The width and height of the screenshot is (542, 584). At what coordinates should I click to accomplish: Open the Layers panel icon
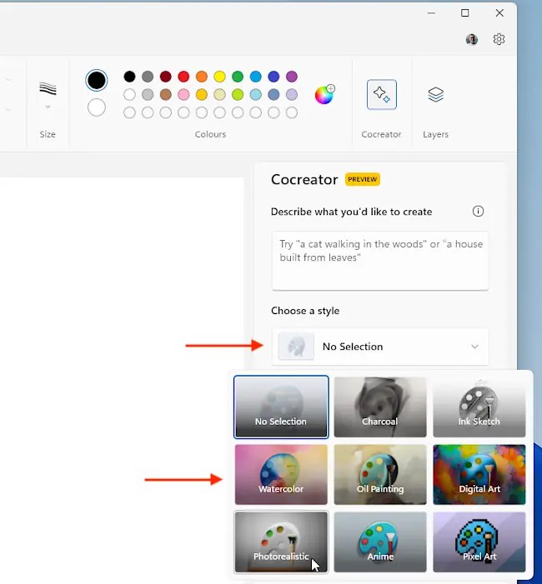point(435,95)
